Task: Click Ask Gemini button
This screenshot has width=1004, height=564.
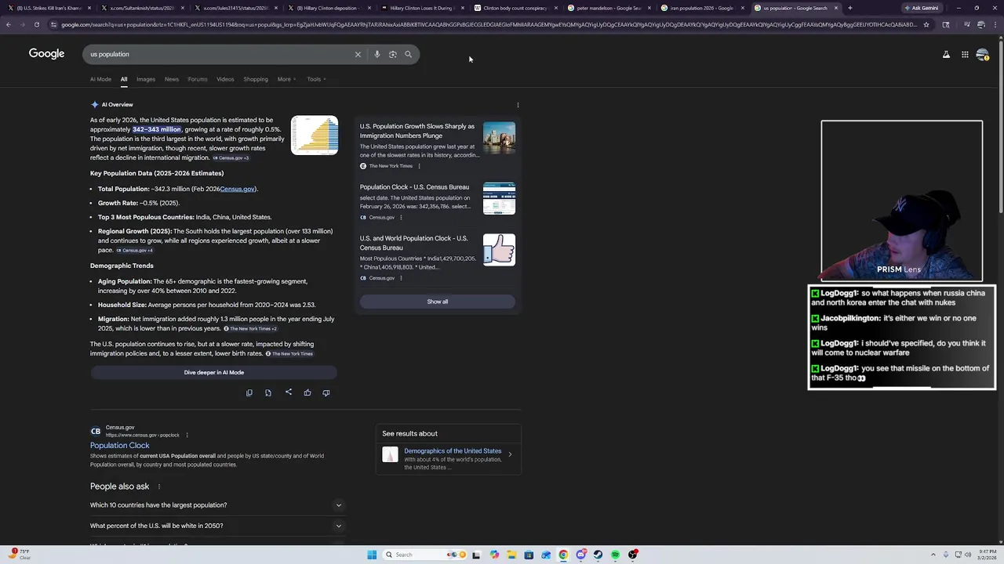Action: tap(922, 8)
